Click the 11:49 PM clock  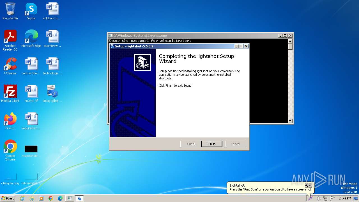345,198
